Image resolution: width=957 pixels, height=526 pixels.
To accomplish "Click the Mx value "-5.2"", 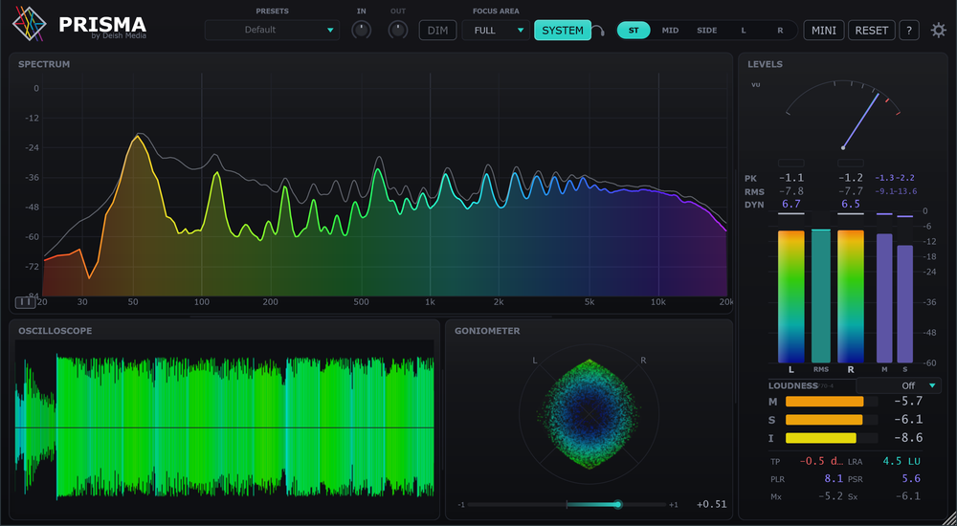I will (831, 496).
